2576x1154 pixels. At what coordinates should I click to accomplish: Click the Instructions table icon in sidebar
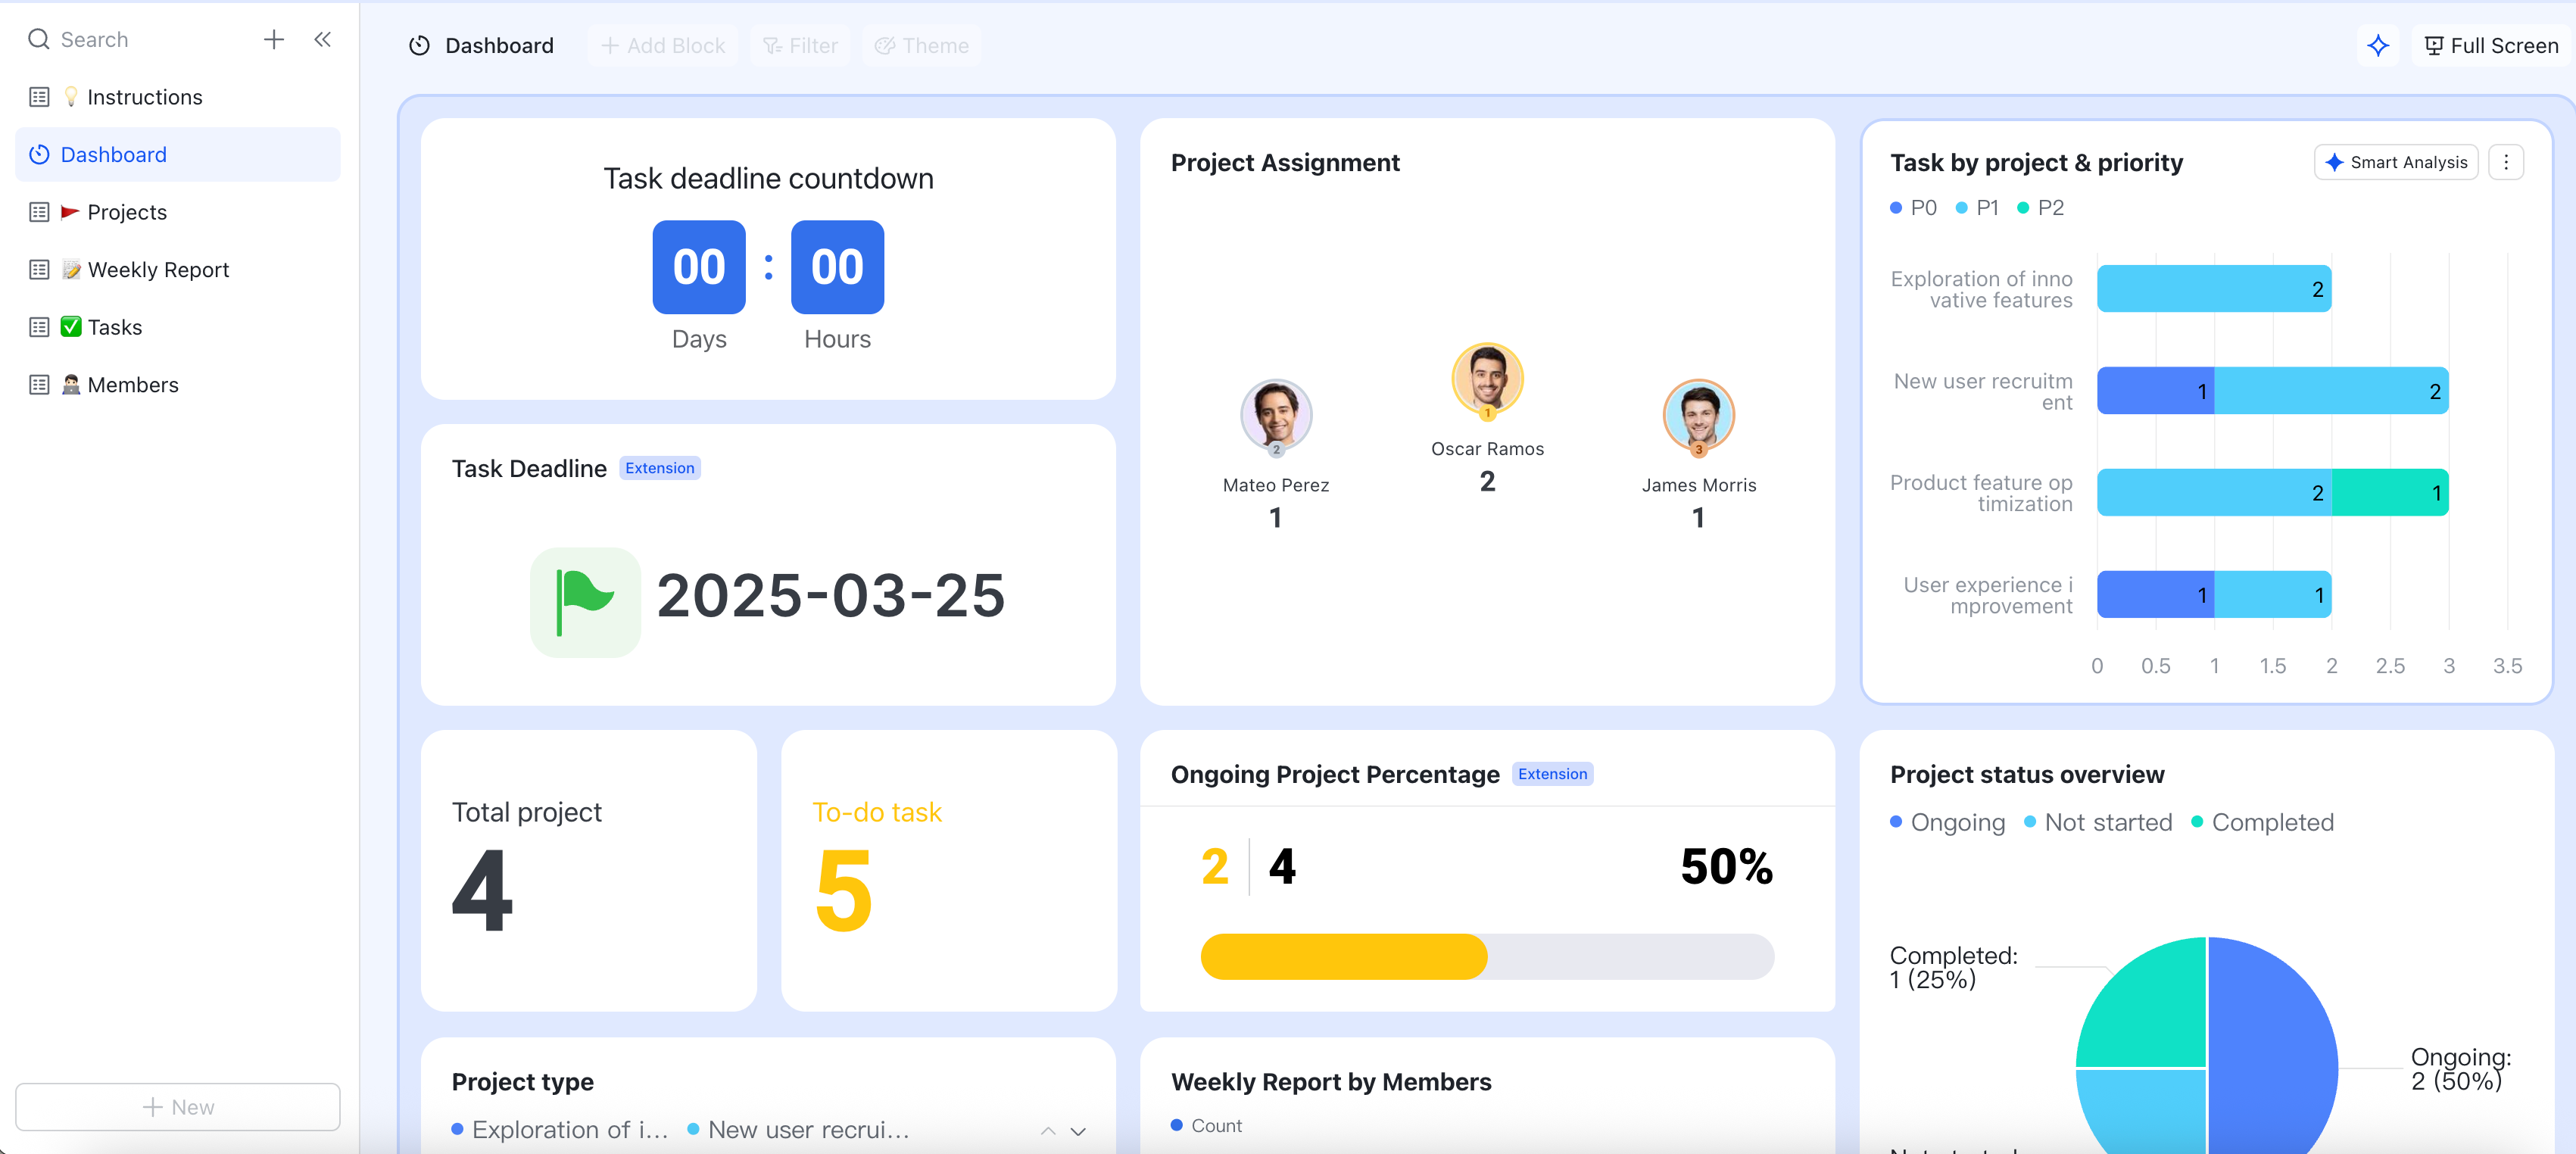(39, 97)
